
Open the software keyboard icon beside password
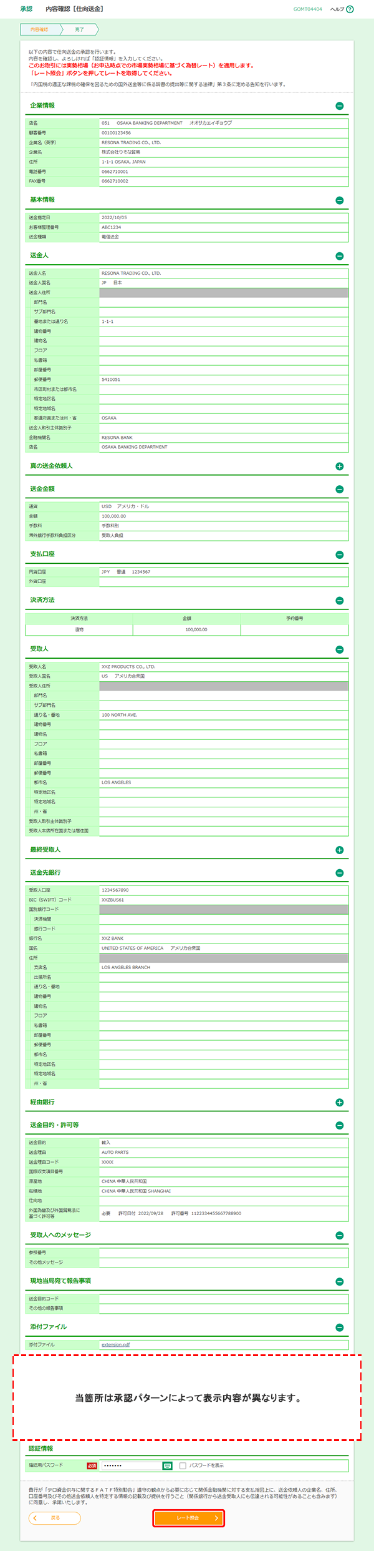tap(168, 1465)
